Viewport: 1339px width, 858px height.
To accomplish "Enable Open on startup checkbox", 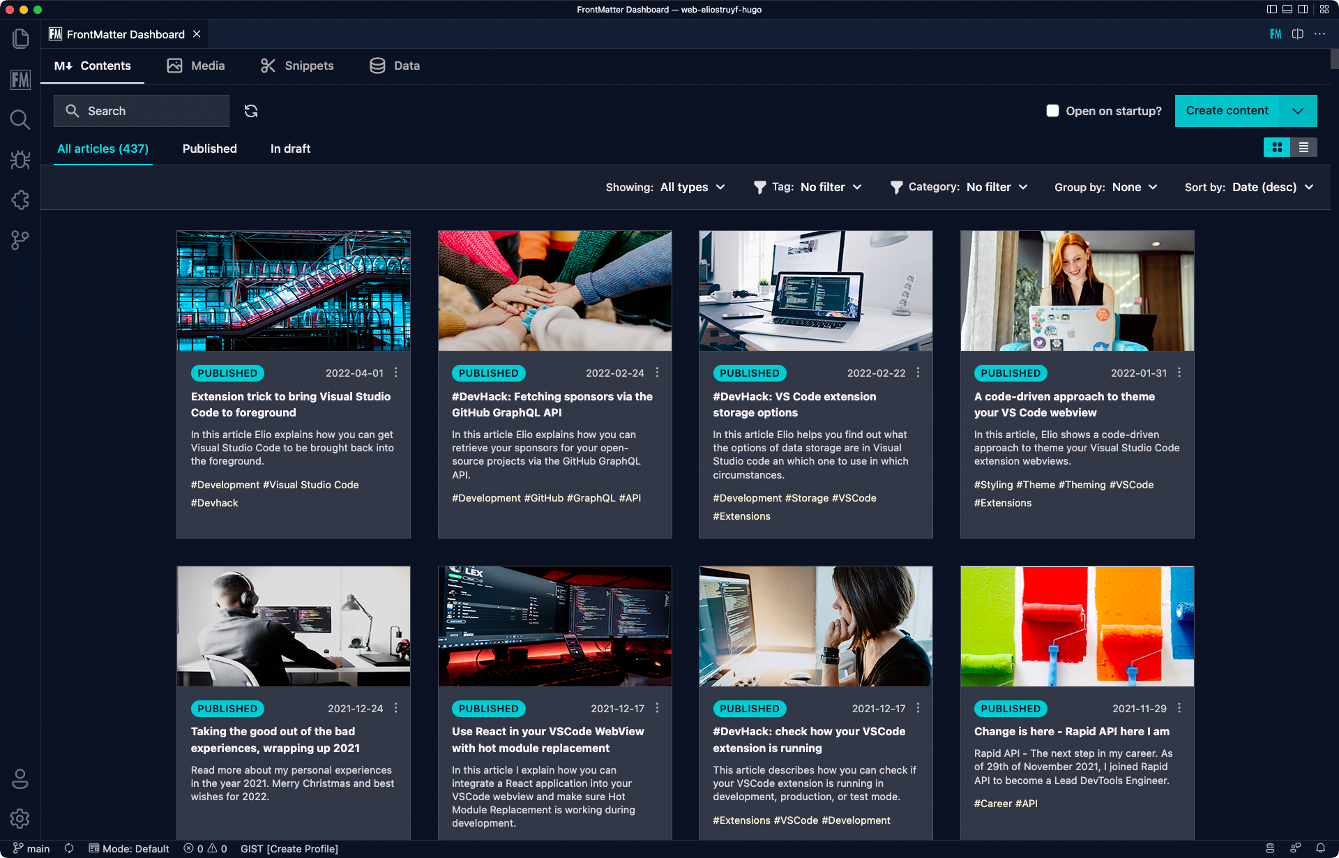I will (x=1052, y=111).
